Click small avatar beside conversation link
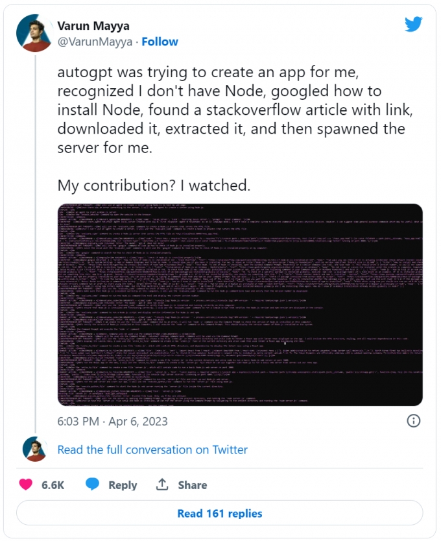The image size is (441, 541). tap(34, 450)
